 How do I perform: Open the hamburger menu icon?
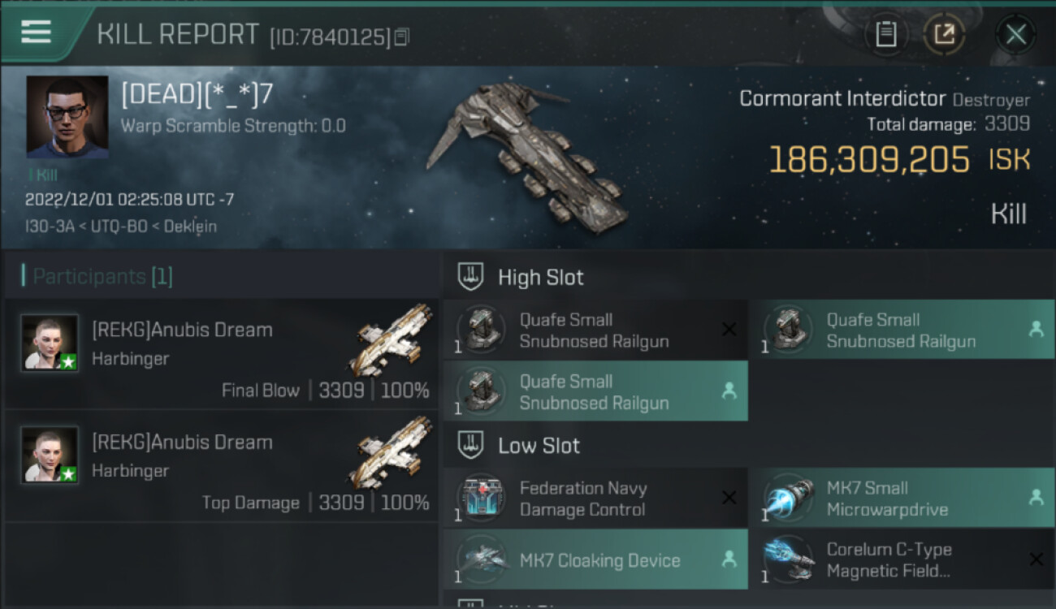pyautogui.click(x=36, y=32)
